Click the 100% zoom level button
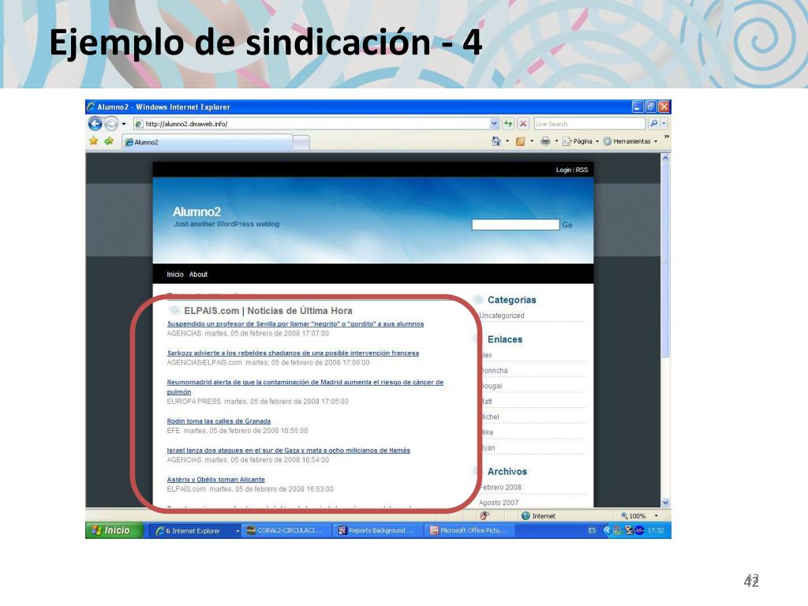 pyautogui.click(x=634, y=516)
